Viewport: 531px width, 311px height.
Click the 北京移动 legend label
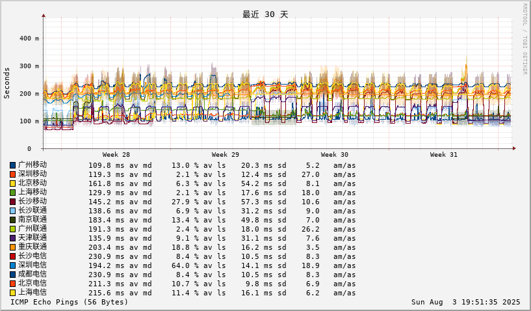coord(32,183)
